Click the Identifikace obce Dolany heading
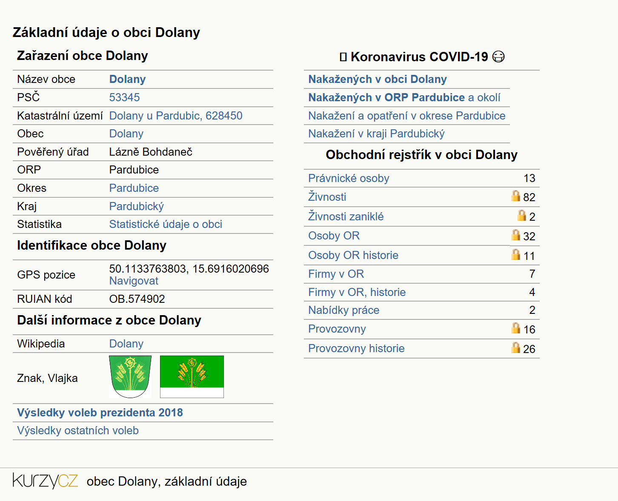 point(92,245)
